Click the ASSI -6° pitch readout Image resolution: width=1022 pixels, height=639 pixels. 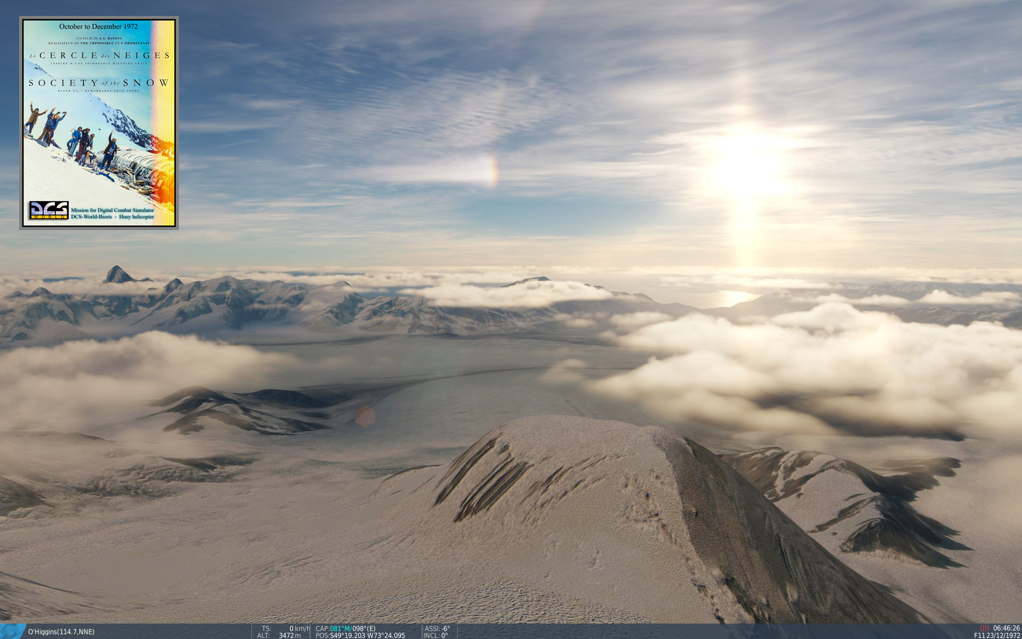[x=437, y=629]
